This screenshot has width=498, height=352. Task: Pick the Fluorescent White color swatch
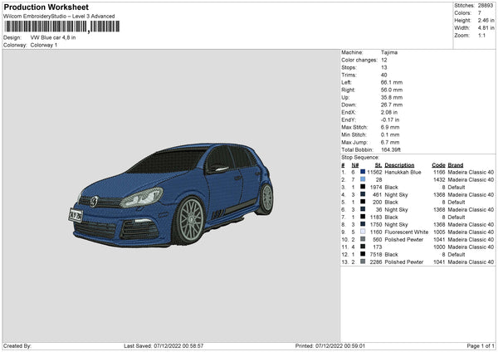[363, 232]
